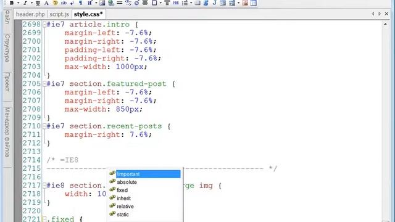The image size is (395, 222).
Task: Close the current document tab with X
Action: click(386, 14)
